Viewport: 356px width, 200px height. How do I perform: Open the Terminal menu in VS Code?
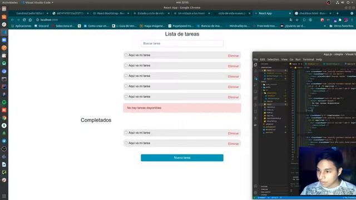[308, 59]
